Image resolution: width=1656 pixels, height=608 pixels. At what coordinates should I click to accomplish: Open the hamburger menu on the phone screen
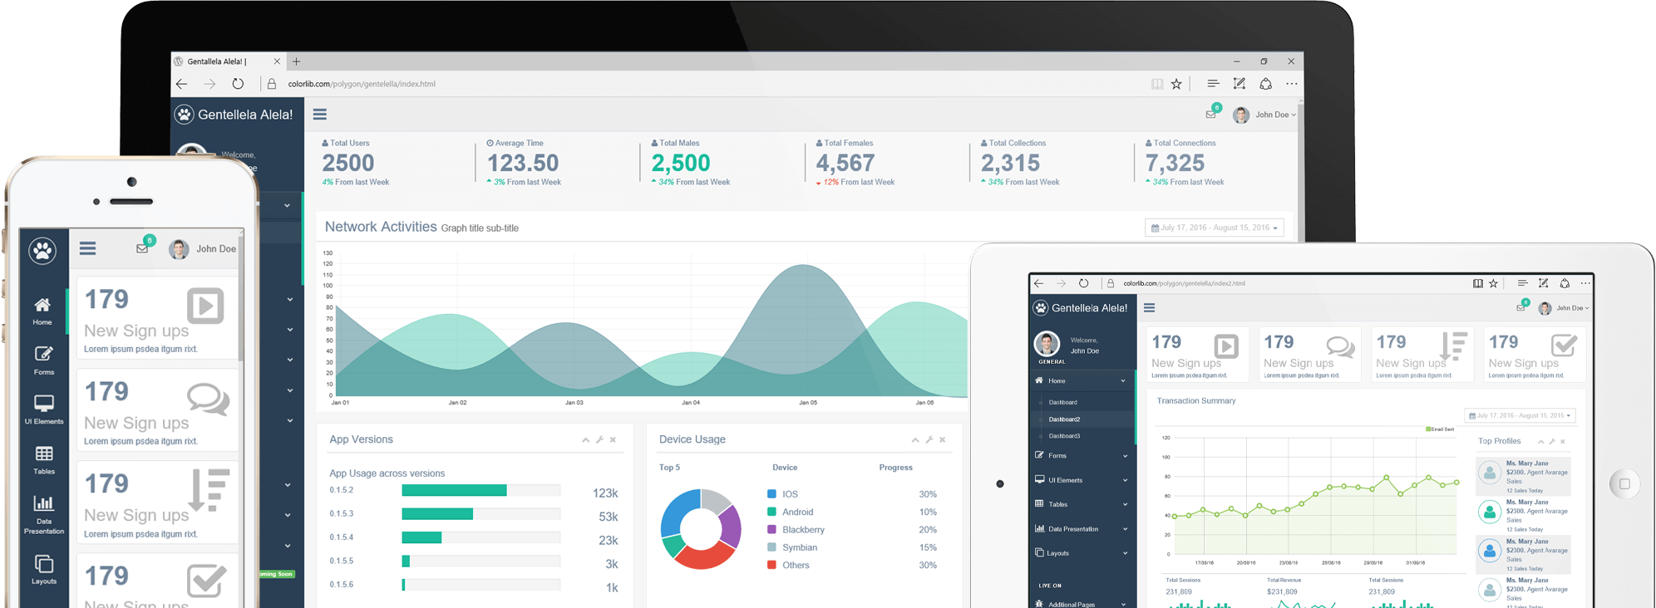click(x=87, y=248)
